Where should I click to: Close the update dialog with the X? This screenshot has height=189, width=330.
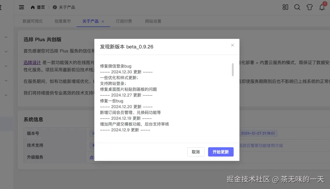pos(232,45)
